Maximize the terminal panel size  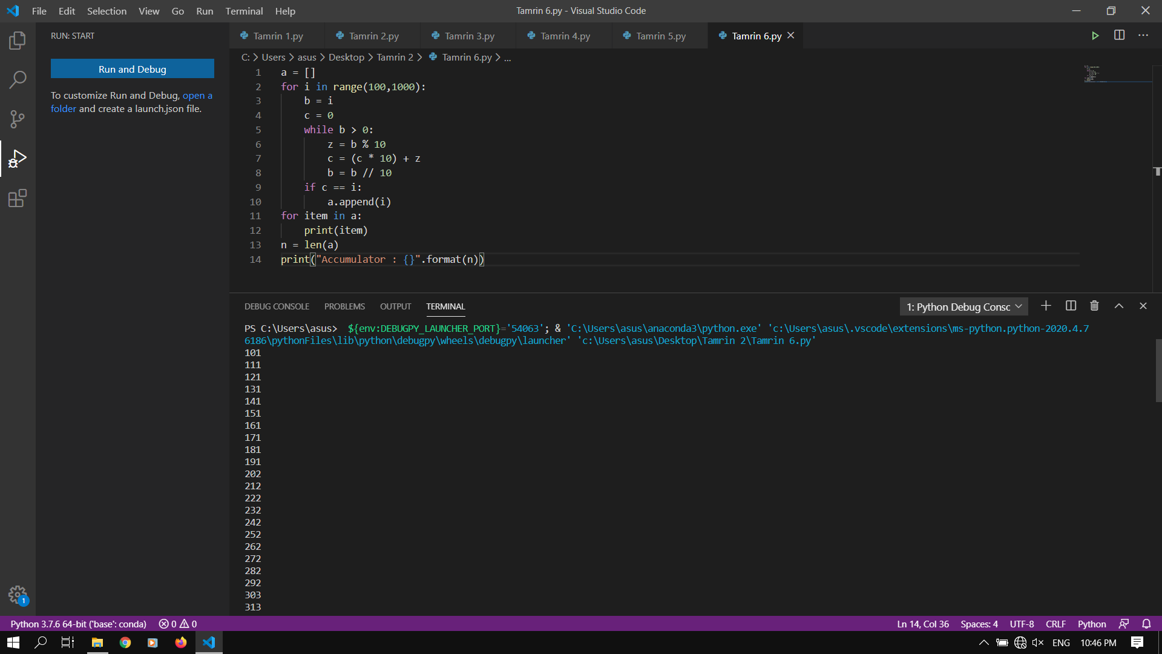1119,306
